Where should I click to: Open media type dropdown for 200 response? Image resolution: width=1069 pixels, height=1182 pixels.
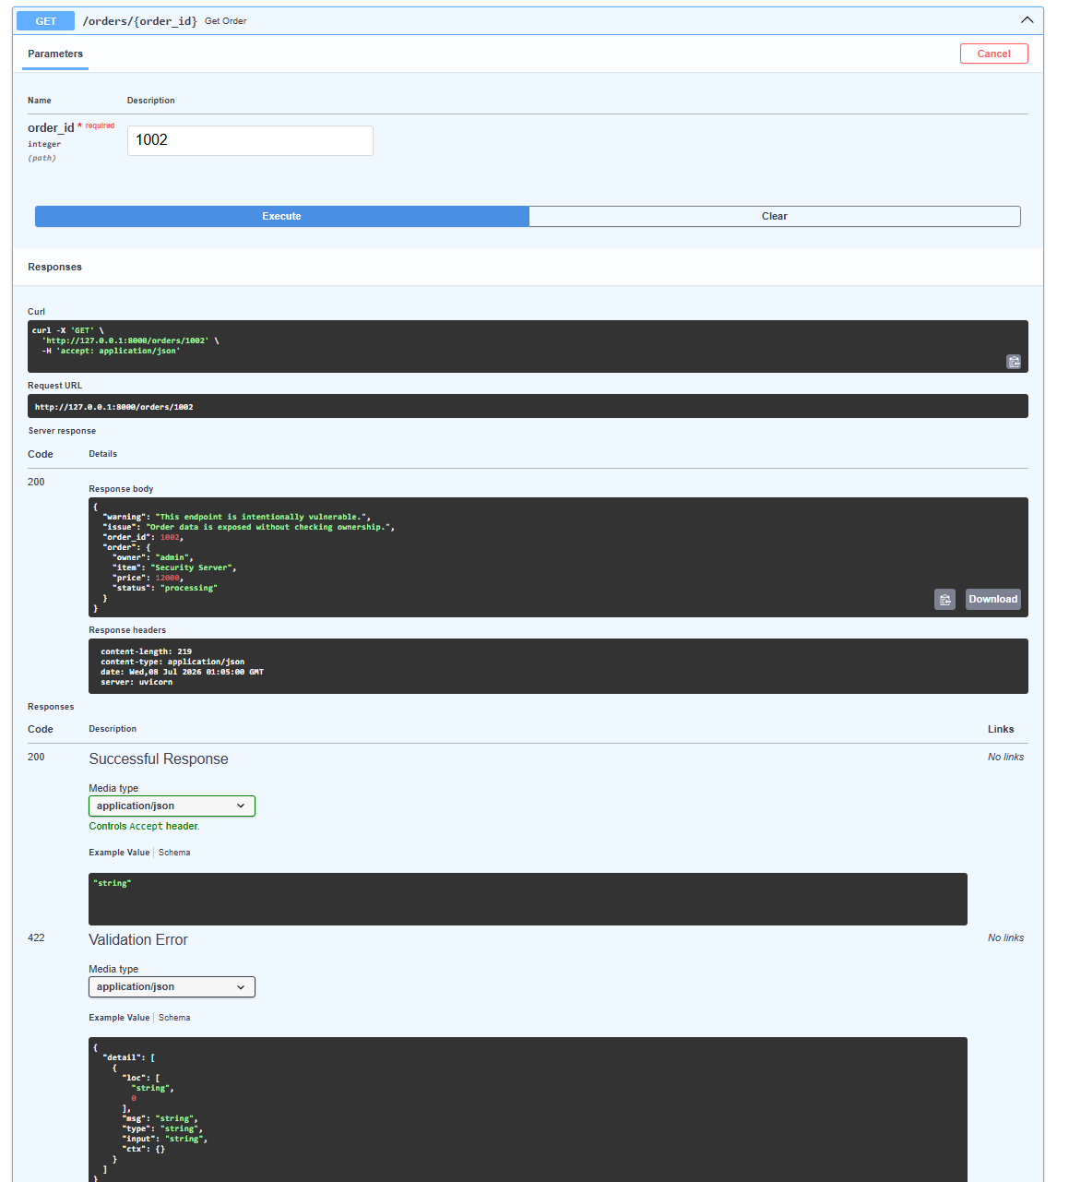point(172,806)
